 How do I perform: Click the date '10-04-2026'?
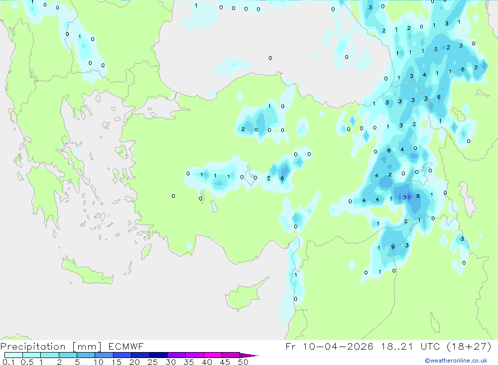pos(338,346)
